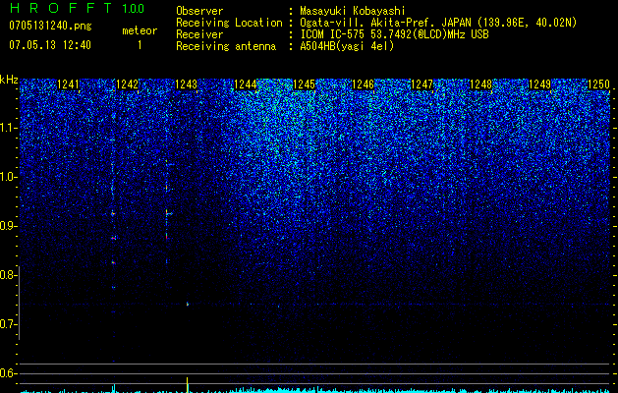Select the filename 0705131240.png
This screenshot has width=618, height=393.
coord(50,26)
